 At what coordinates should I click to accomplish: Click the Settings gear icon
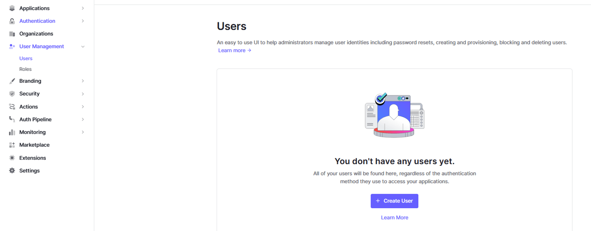point(12,171)
